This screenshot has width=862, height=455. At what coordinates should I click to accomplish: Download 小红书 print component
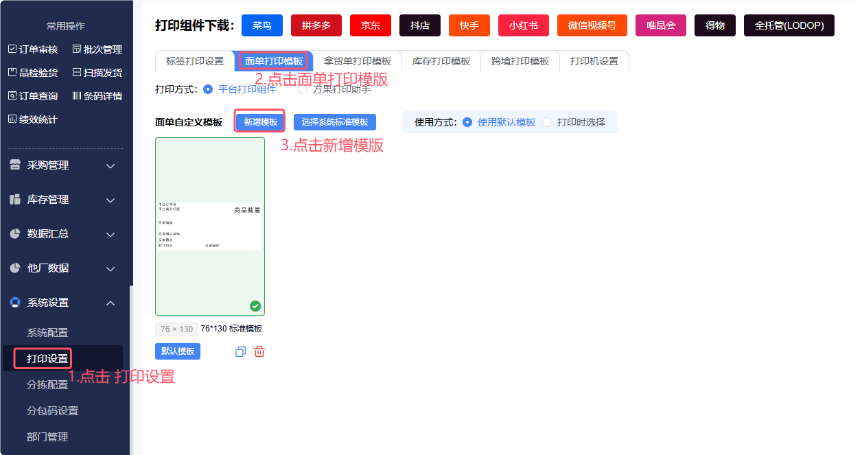pyautogui.click(x=524, y=25)
